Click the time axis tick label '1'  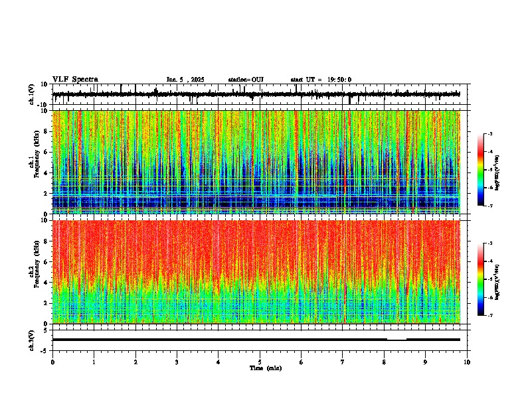coord(94,362)
